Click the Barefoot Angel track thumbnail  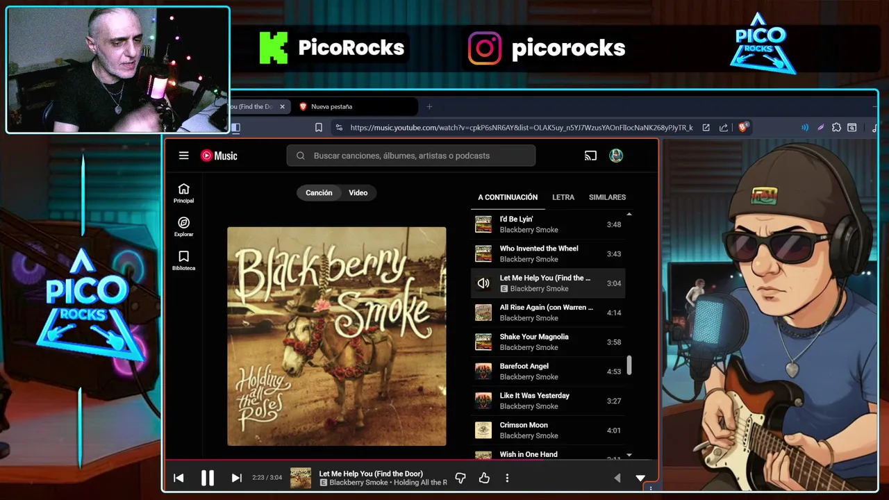point(483,372)
